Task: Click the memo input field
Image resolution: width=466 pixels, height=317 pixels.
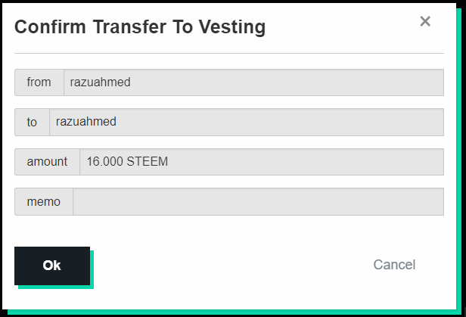Action: pos(258,201)
